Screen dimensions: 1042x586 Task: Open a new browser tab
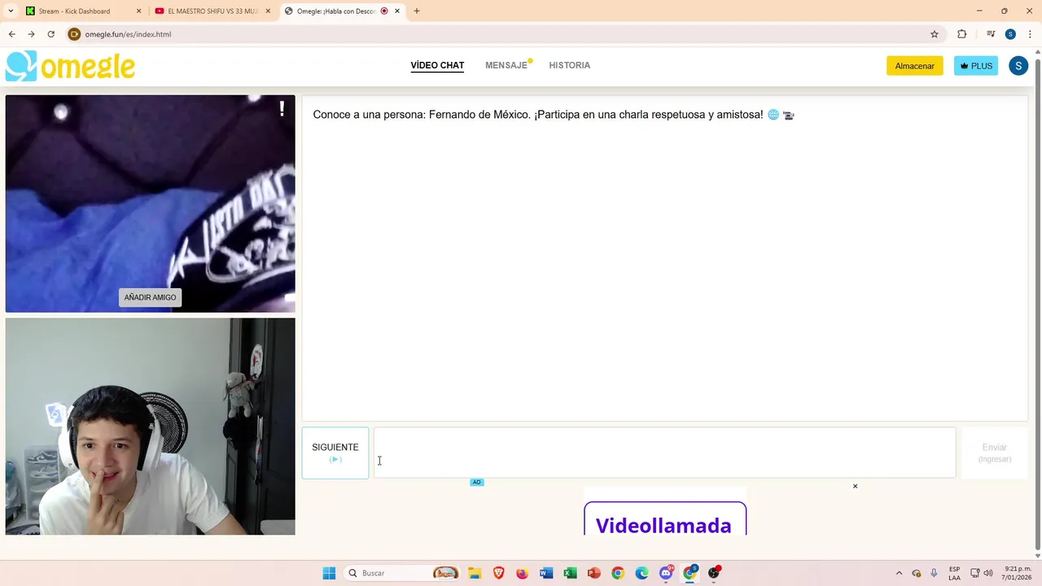pyautogui.click(x=417, y=11)
